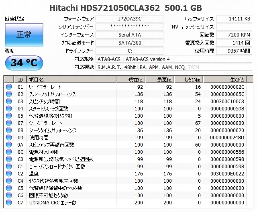Click status orb for ID 09 row

[9, 137]
